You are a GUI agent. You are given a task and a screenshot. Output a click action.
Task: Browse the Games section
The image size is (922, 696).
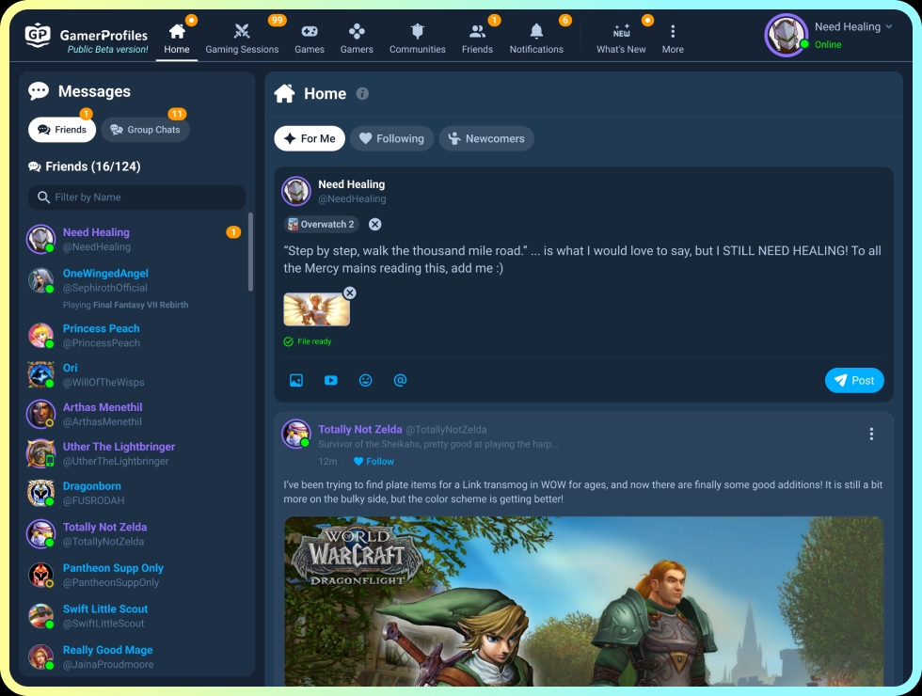310,36
